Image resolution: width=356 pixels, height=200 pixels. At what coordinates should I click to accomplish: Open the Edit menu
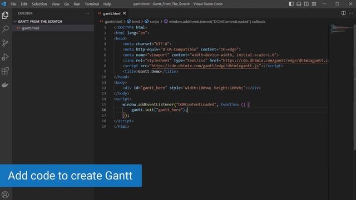pyautogui.click(x=24, y=4)
